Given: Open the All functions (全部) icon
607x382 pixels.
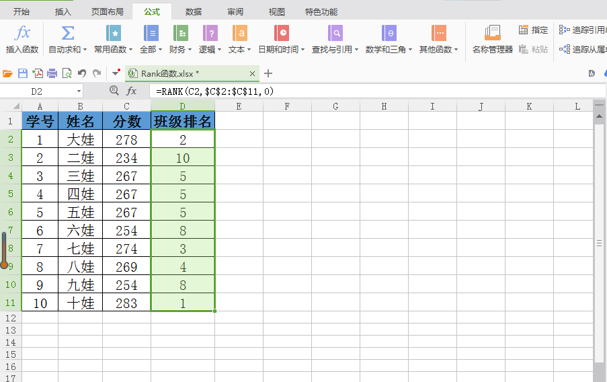Looking at the screenshot, I should [151, 34].
